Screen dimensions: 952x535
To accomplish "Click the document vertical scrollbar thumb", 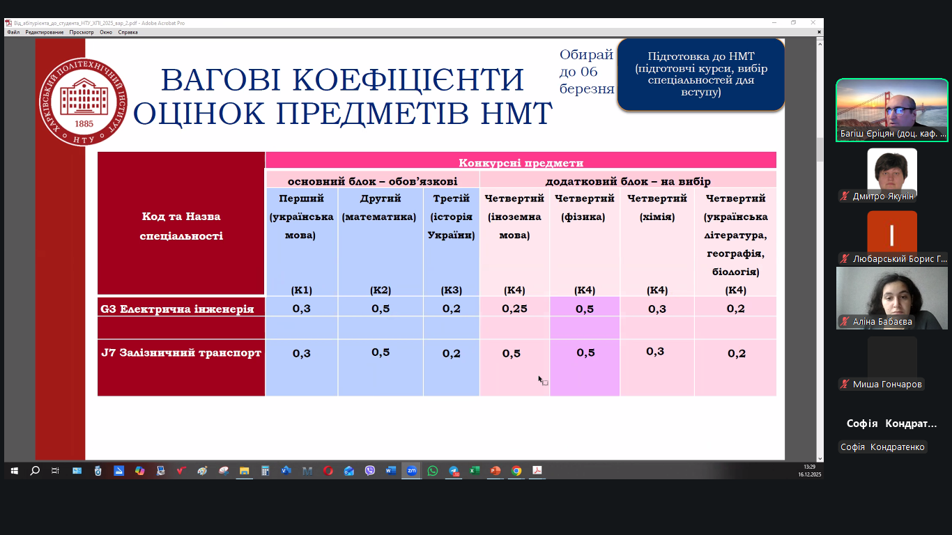I will (820, 149).
